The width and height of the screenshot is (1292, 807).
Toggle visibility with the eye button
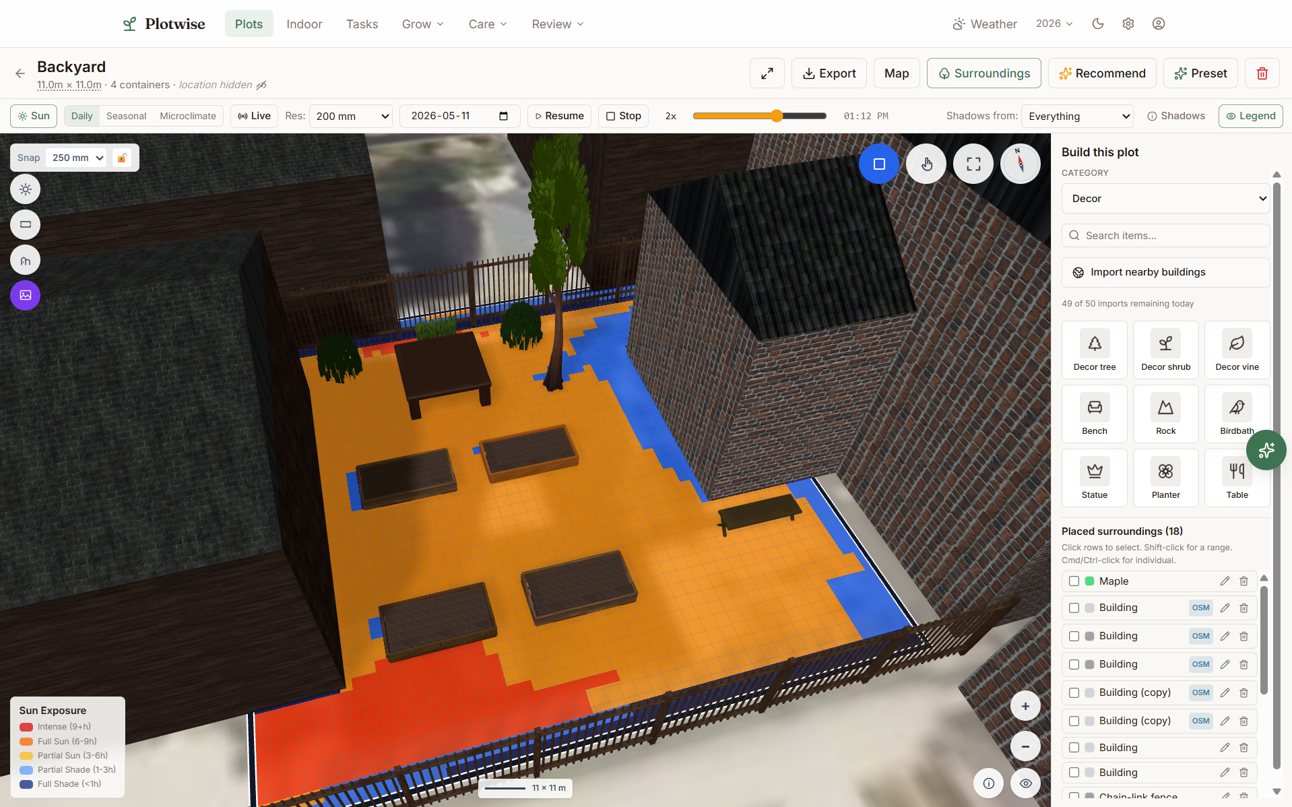click(1025, 783)
